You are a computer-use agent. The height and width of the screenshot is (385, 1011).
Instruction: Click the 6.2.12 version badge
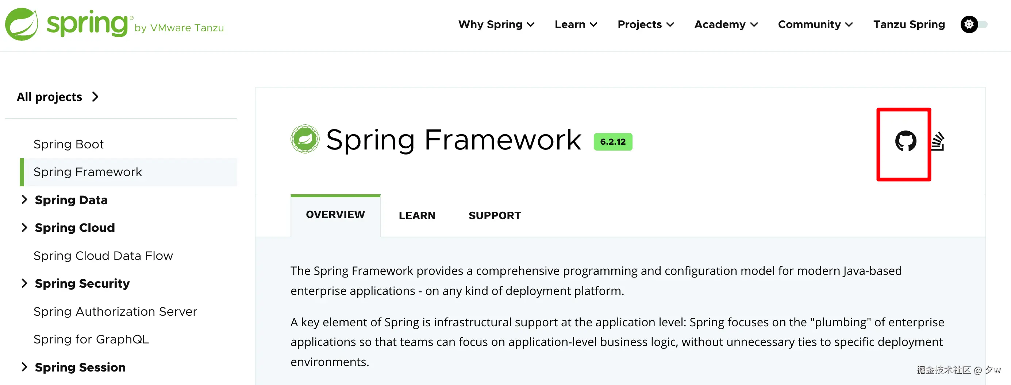pos(612,142)
